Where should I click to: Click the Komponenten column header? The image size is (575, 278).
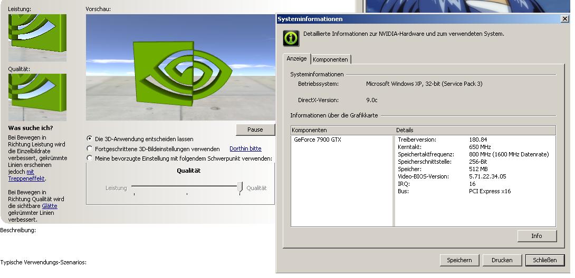coord(342,130)
